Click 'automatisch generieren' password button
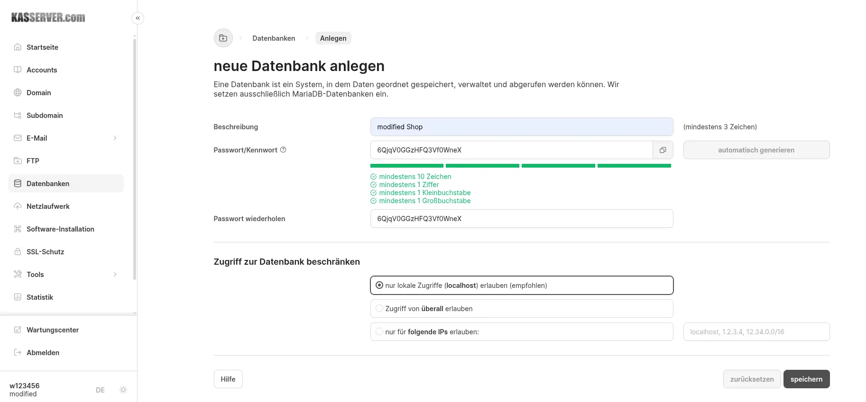The image size is (866, 402). point(756,150)
